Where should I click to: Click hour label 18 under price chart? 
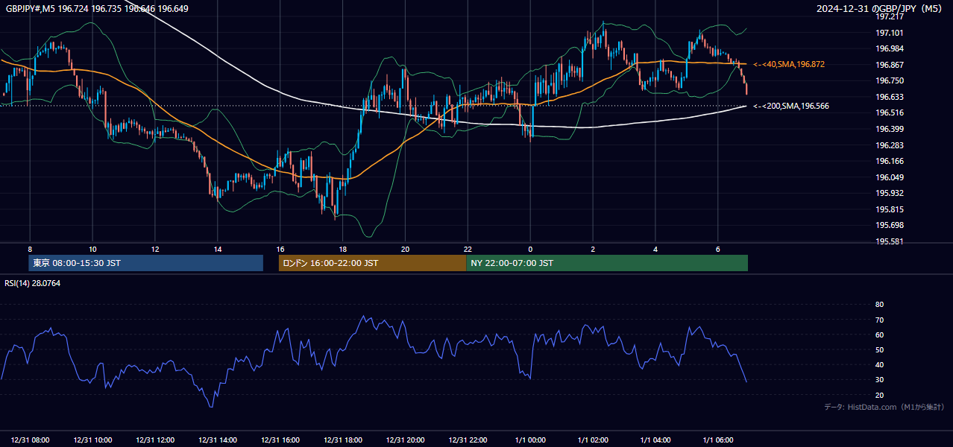coord(343,249)
